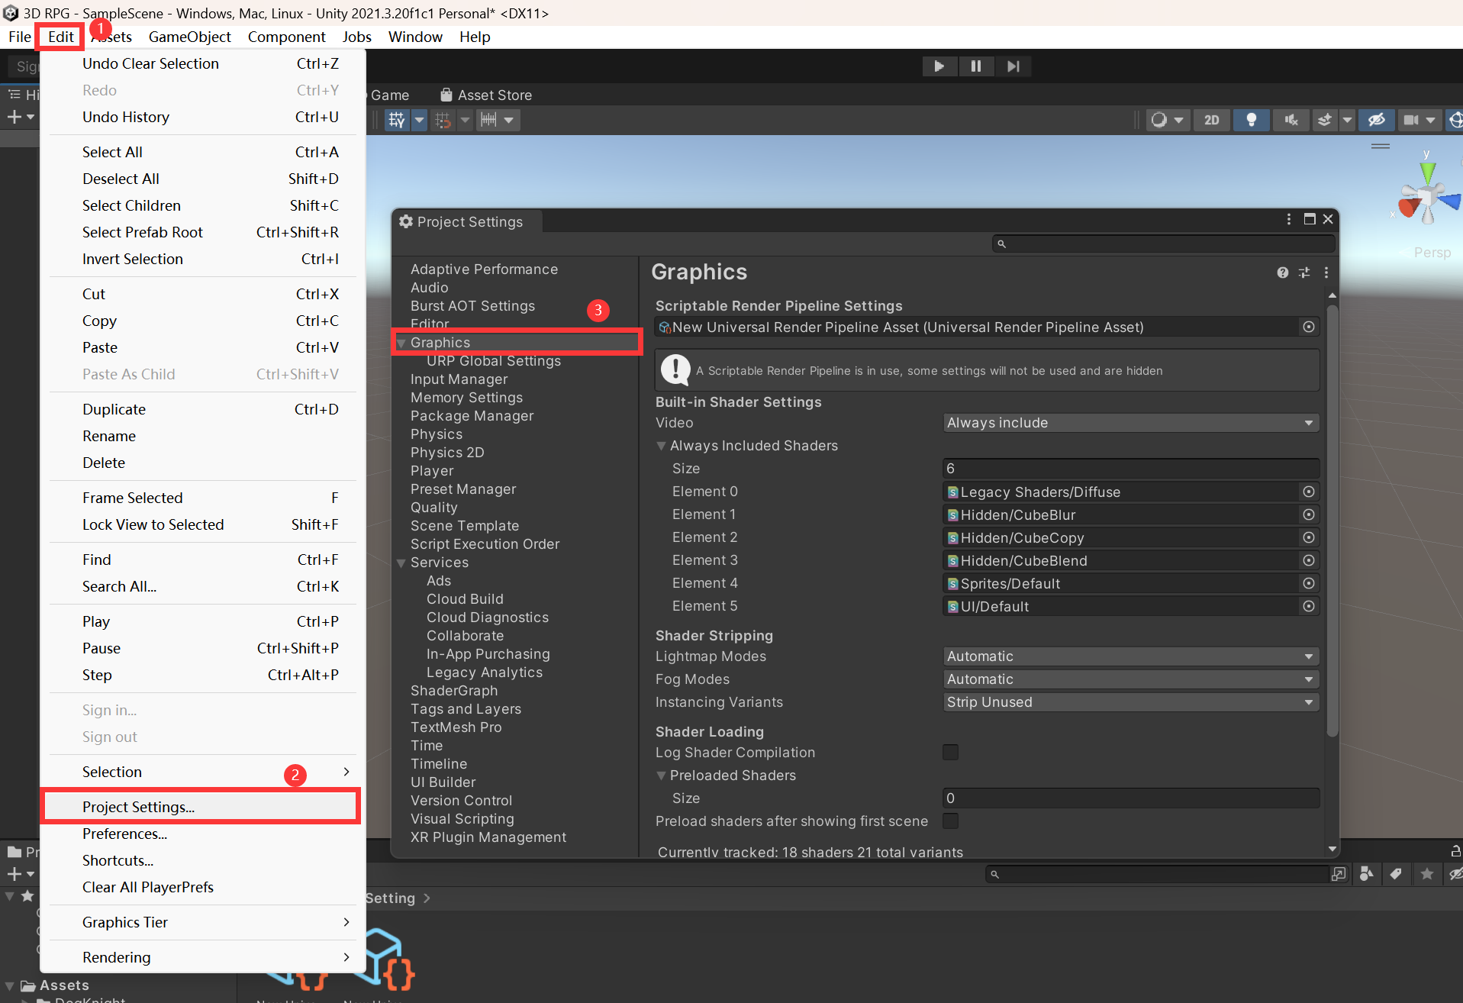Open the Graphics Tier submenu

pyautogui.click(x=201, y=922)
